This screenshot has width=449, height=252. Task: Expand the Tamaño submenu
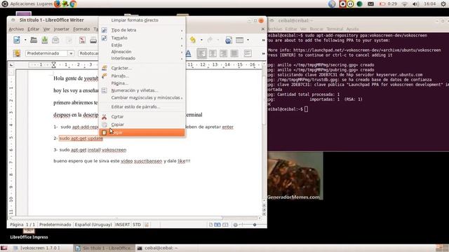click(x=142, y=38)
